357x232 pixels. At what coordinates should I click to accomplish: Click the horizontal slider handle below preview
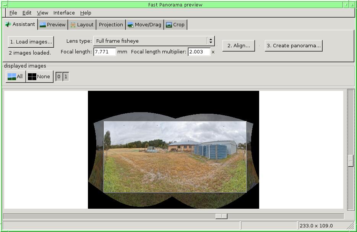click(x=221, y=216)
